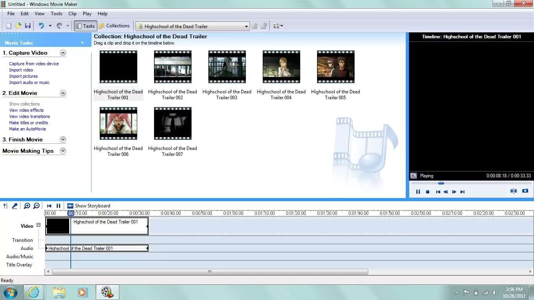This screenshot has width=534, height=300.
Task: Click the Import video link
Action: (x=21, y=70)
